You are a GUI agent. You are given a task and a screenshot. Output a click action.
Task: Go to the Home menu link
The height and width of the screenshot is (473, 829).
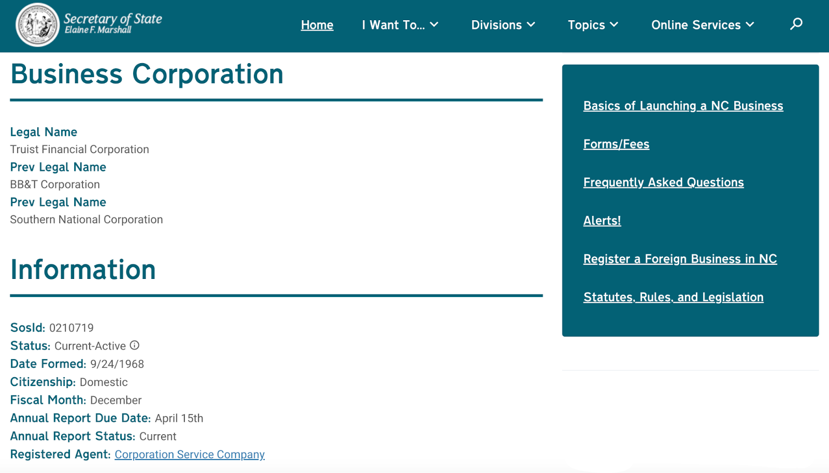[317, 25]
